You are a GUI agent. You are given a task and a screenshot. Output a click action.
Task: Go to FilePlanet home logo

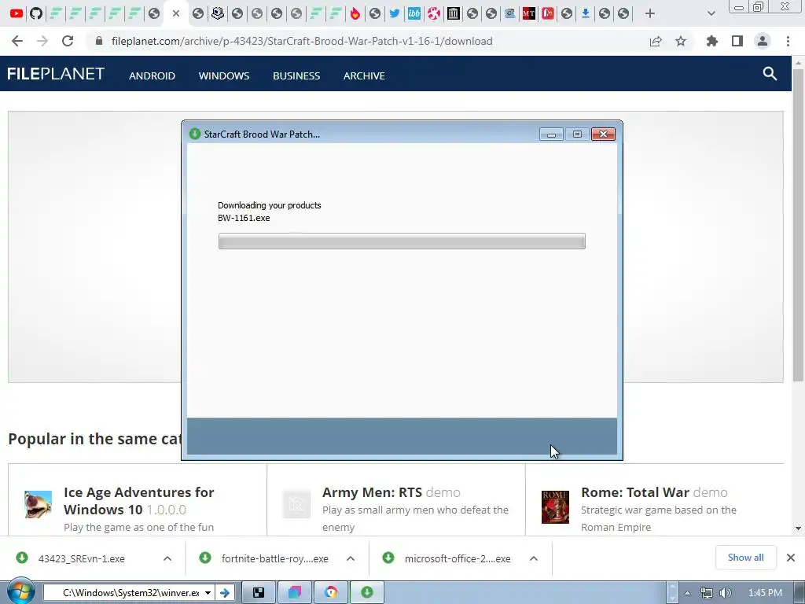[56, 74]
